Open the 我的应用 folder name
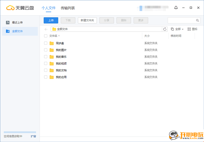 (61, 77)
